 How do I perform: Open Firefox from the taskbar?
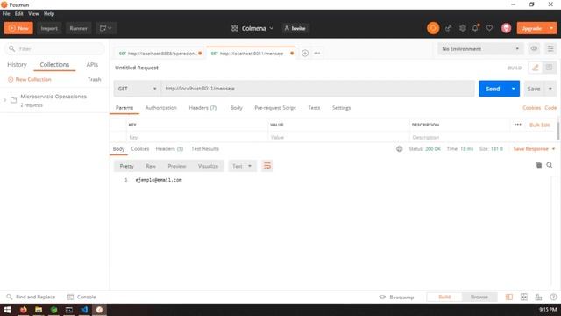point(24,310)
